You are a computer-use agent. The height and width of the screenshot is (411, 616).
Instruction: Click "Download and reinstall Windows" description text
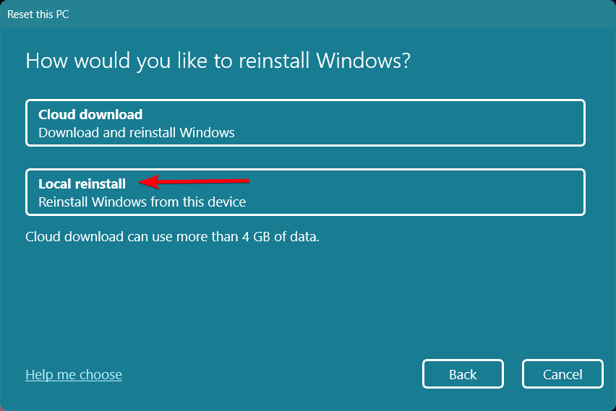coord(137,133)
